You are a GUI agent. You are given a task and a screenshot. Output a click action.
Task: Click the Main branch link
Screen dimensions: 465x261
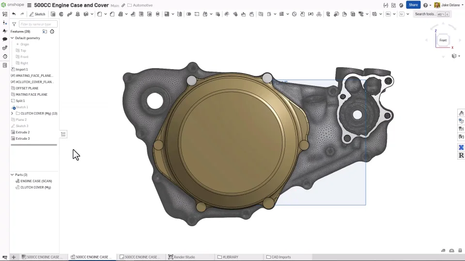tap(115, 6)
